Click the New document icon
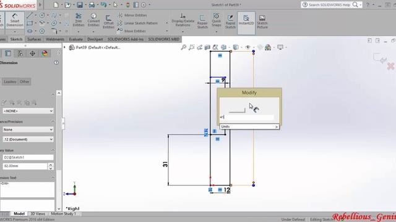This screenshot has width=396, height=222. pyautogui.click(x=56, y=5)
